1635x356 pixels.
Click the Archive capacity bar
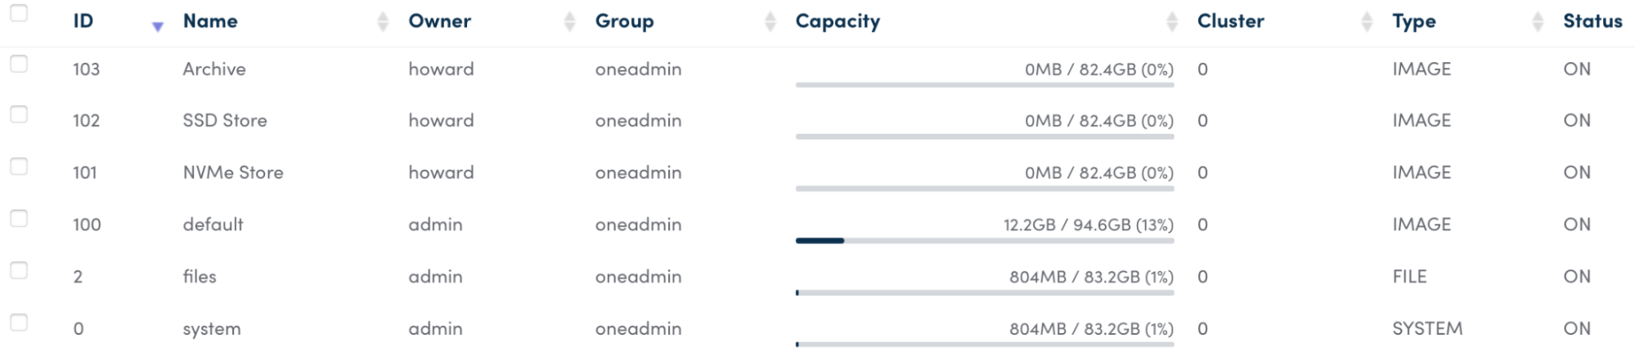[x=984, y=85]
